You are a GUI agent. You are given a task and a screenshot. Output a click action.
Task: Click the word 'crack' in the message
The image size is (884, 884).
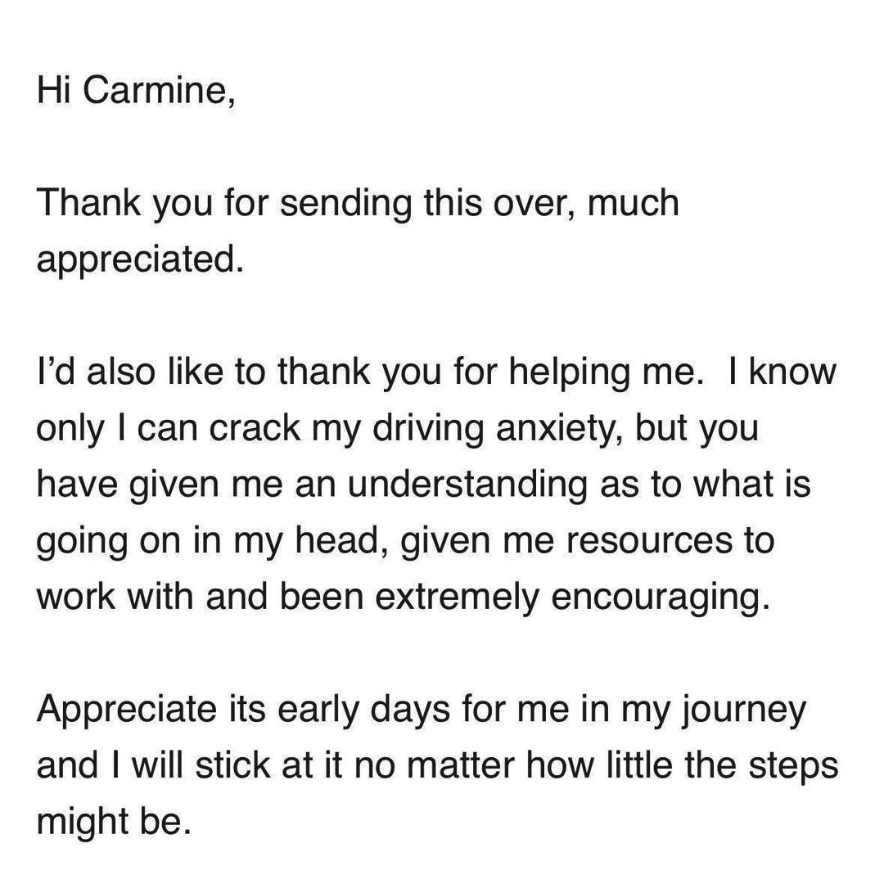point(255,428)
